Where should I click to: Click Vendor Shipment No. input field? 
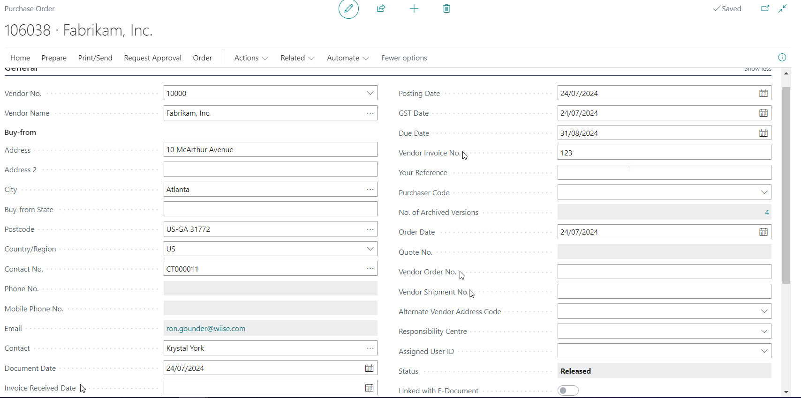664,291
